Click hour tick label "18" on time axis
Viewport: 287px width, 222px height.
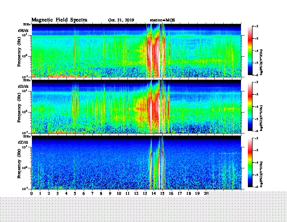(189, 194)
